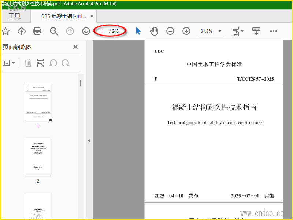Screen dimensions: 293x220
Task: Click the title 混凝土结构耐久性技术指南
Action: point(214,107)
